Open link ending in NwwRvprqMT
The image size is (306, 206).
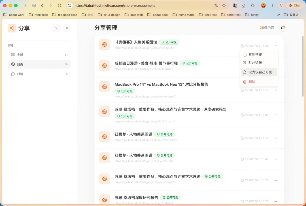pyautogui.click(x=145, y=97)
